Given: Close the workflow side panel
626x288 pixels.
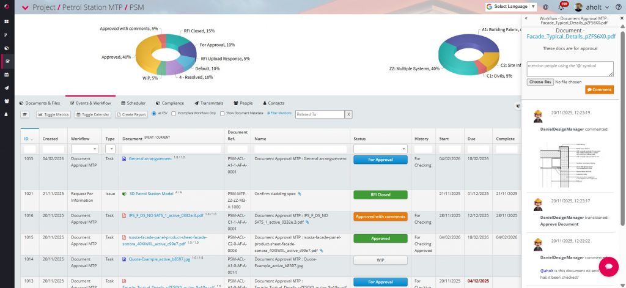Looking at the screenshot, I should [622, 18].
